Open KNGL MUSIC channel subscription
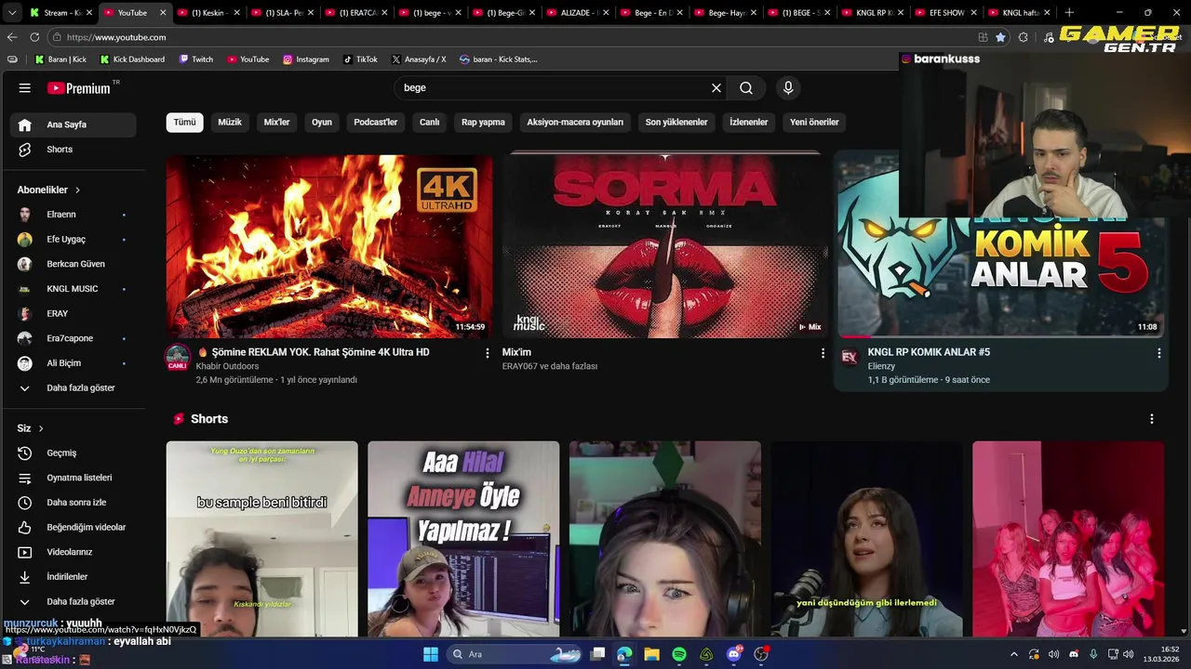This screenshot has height=669, width=1191. click(x=74, y=289)
